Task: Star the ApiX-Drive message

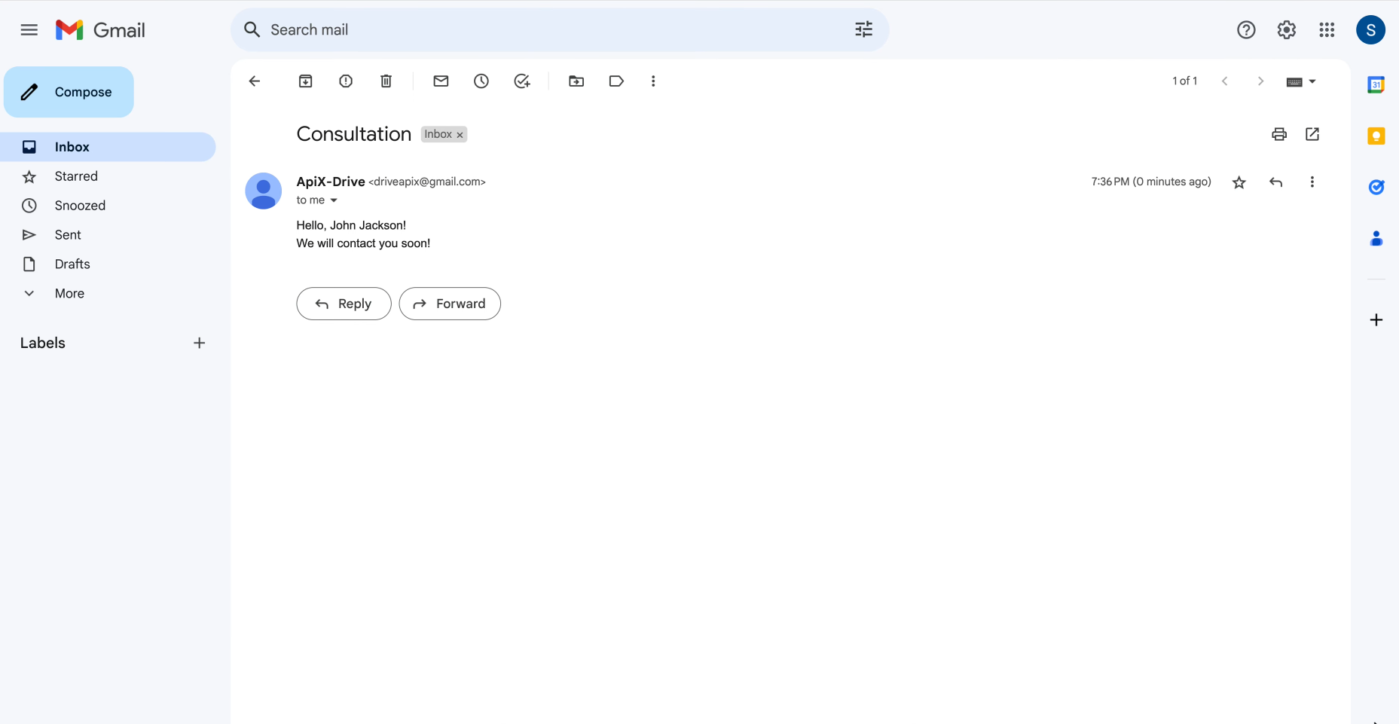Action: pyautogui.click(x=1239, y=182)
